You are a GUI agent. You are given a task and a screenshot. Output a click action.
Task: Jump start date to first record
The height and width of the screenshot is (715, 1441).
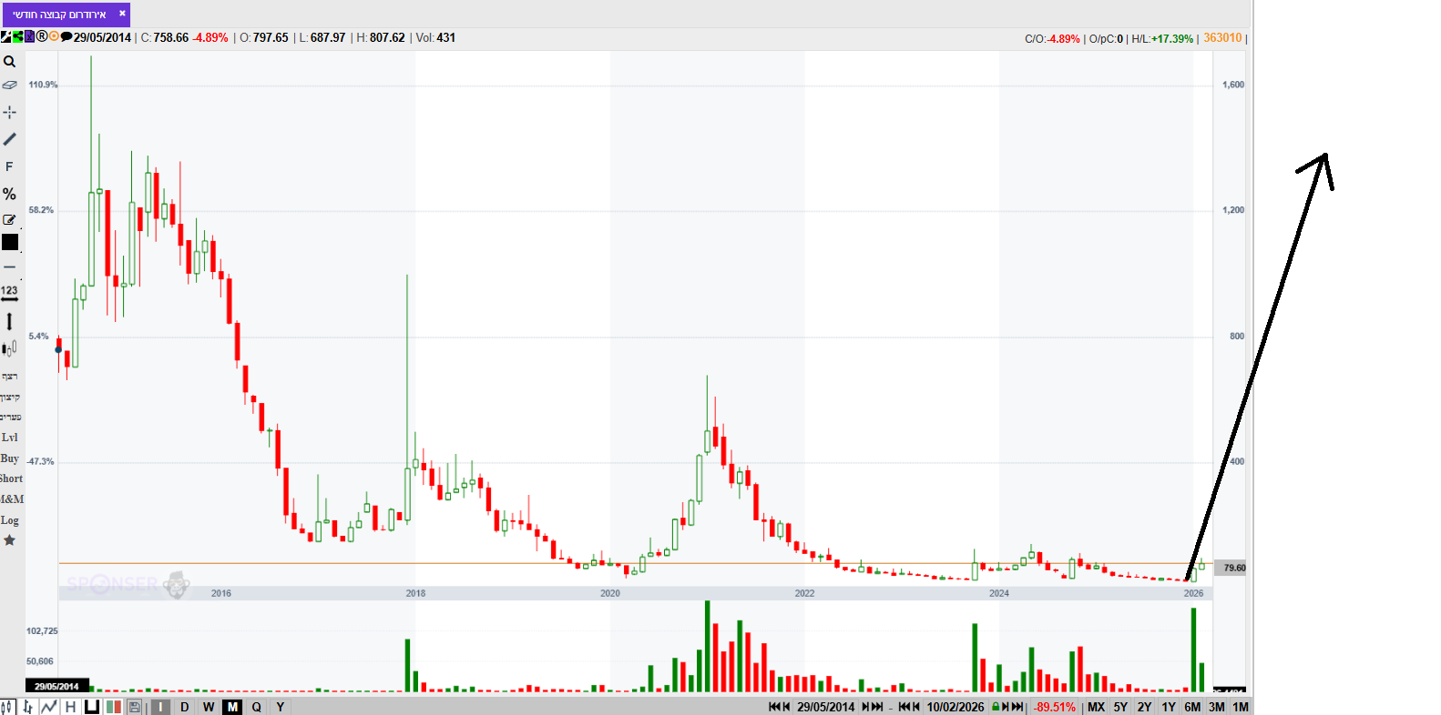click(774, 707)
